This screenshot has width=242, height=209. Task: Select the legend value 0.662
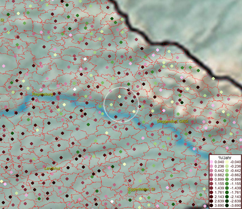pyautogui.click(x=219, y=175)
